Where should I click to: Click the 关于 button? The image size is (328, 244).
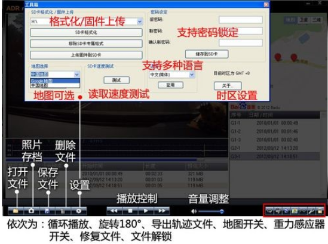(228, 86)
